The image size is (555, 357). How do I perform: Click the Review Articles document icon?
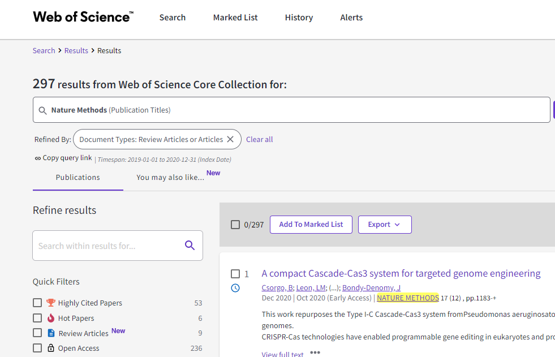(51, 333)
